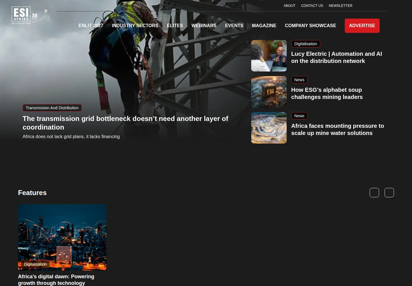Open the EVENTS menu item
This screenshot has height=286, width=412.
click(x=234, y=26)
